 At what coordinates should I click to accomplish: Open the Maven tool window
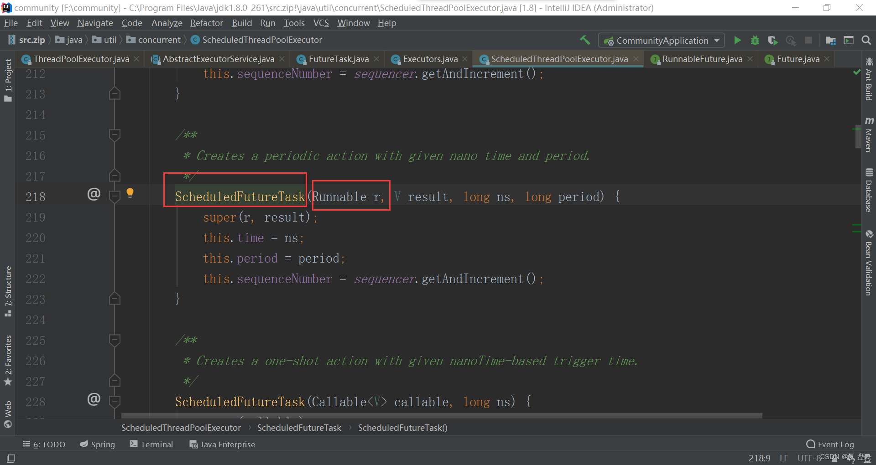pyautogui.click(x=869, y=134)
